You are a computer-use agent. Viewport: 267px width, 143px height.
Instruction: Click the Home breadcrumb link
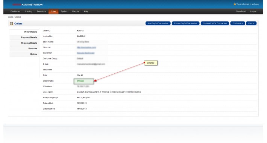[11, 17]
